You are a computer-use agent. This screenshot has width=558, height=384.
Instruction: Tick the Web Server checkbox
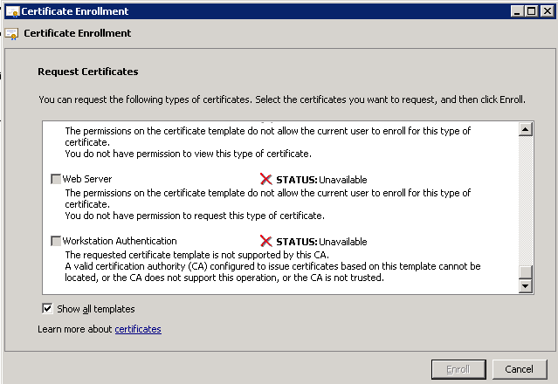tap(56, 179)
